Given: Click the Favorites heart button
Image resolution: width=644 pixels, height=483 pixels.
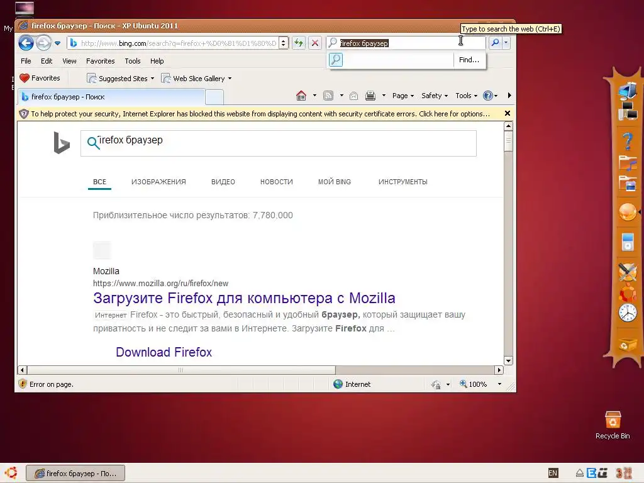Looking at the screenshot, I should (40, 78).
